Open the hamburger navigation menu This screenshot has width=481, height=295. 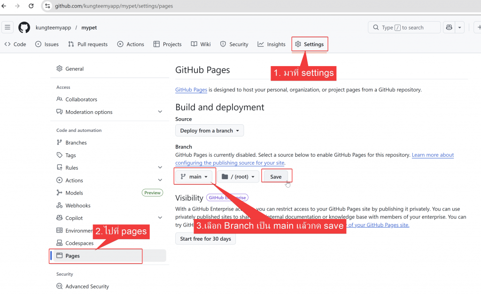pyautogui.click(x=8, y=28)
